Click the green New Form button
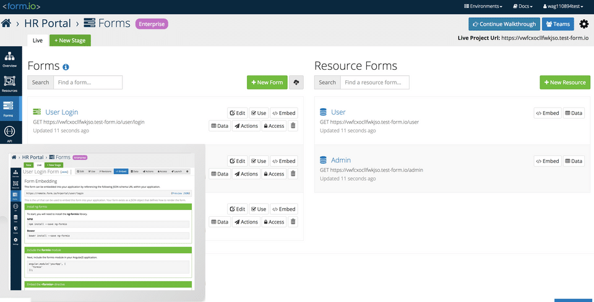Image resolution: width=594 pixels, height=302 pixels. pyautogui.click(x=267, y=82)
